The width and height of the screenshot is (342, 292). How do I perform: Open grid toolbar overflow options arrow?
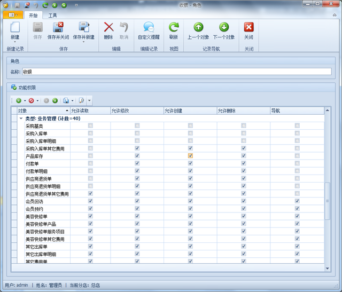pyautogui.click(x=89, y=101)
